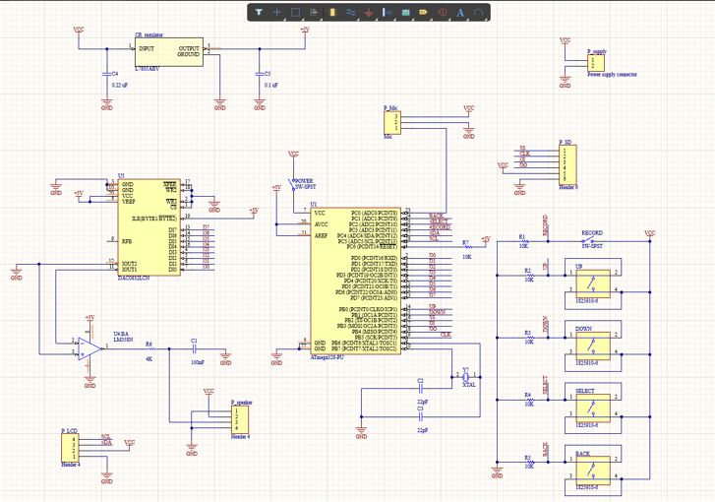Select capacitor C1 100nF symbol
The image size is (715, 502).
coord(195,349)
